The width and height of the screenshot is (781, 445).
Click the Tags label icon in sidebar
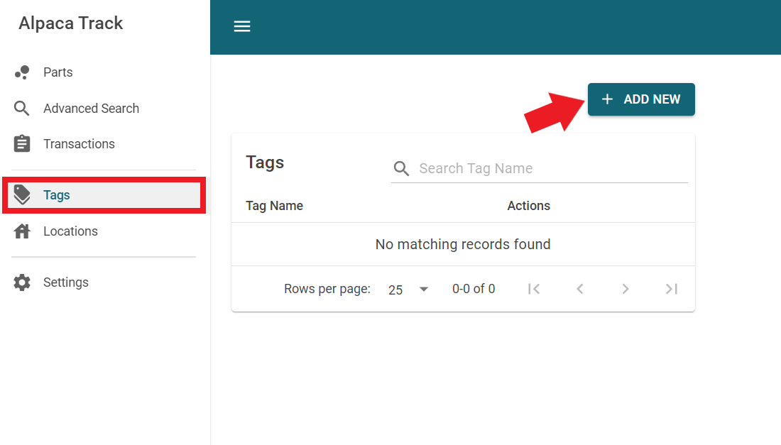[22, 195]
